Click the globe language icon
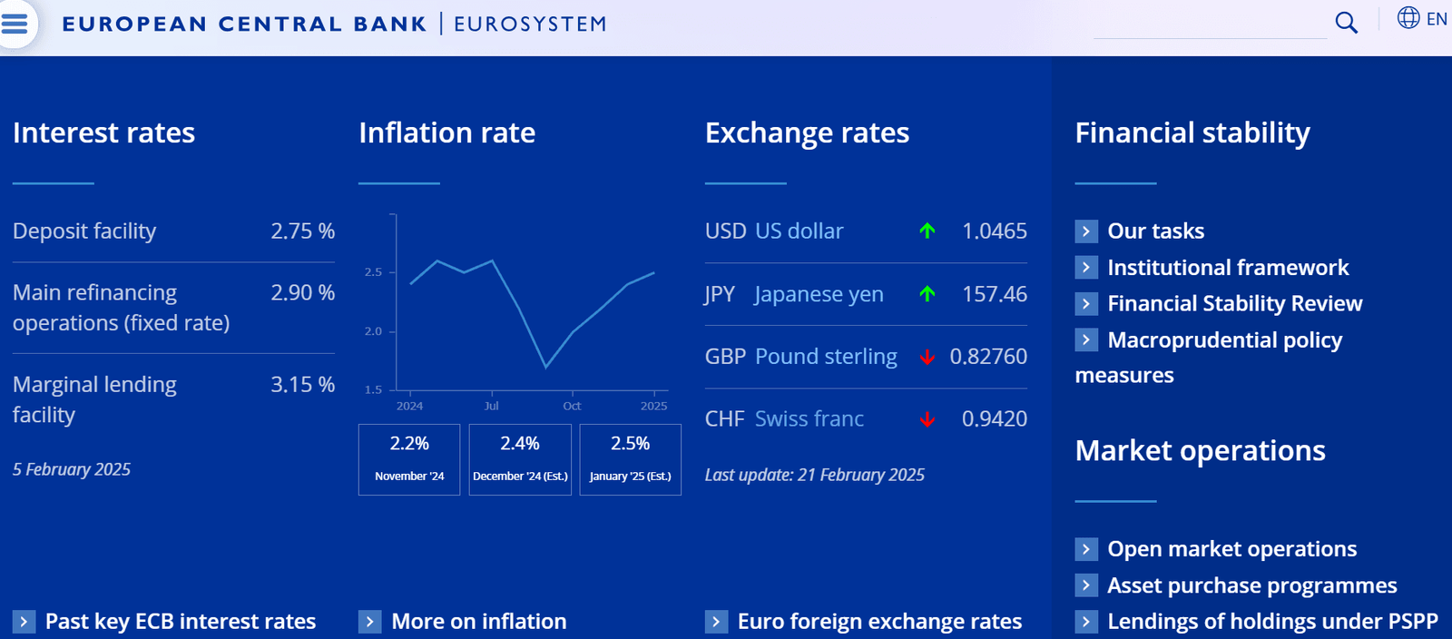Image resolution: width=1452 pixels, height=639 pixels. pyautogui.click(x=1408, y=17)
